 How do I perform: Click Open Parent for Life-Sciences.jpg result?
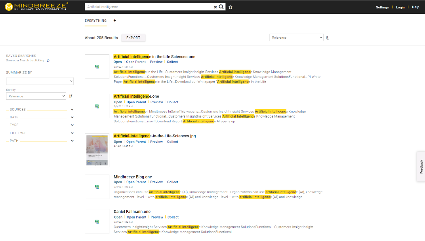tap(136, 142)
